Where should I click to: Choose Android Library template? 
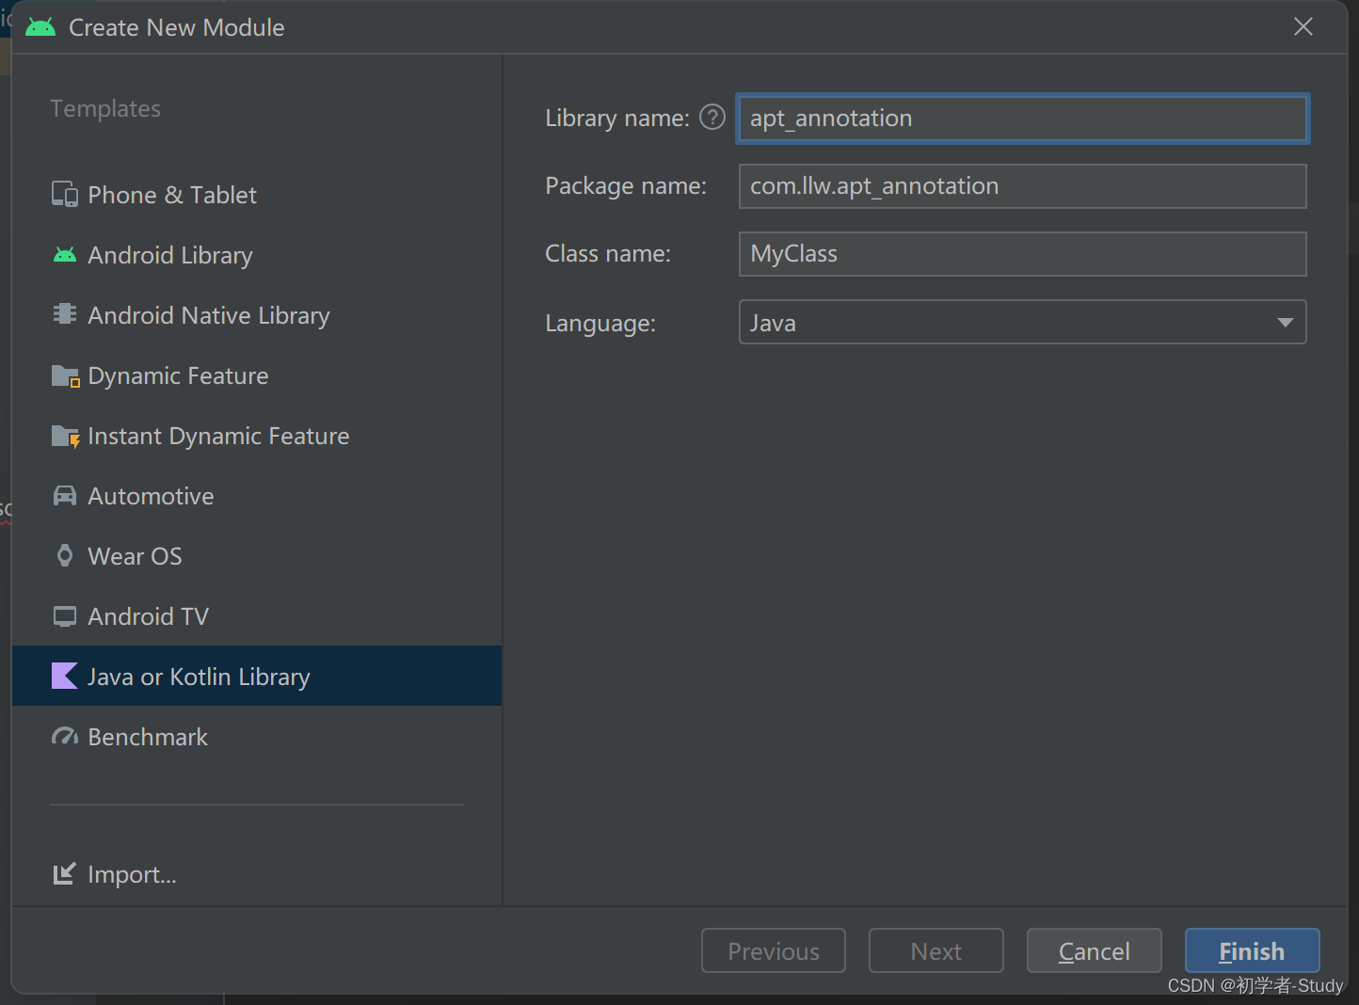257,255
